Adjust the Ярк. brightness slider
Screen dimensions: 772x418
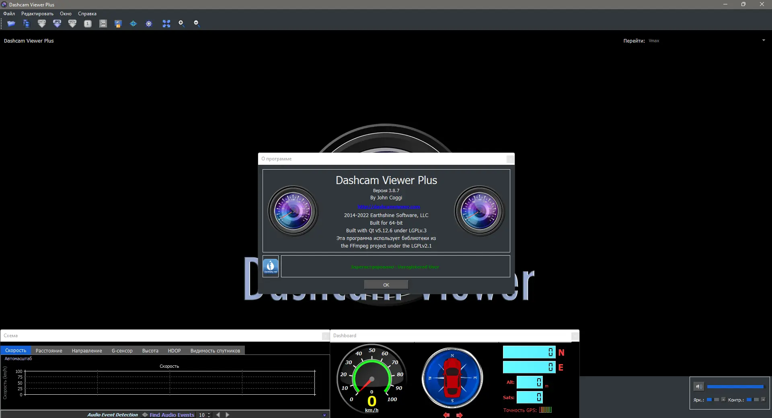tap(713, 400)
